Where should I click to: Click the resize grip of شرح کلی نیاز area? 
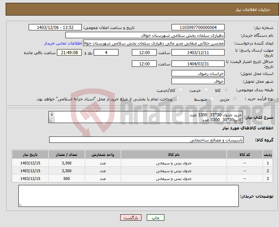tap(50, 121)
